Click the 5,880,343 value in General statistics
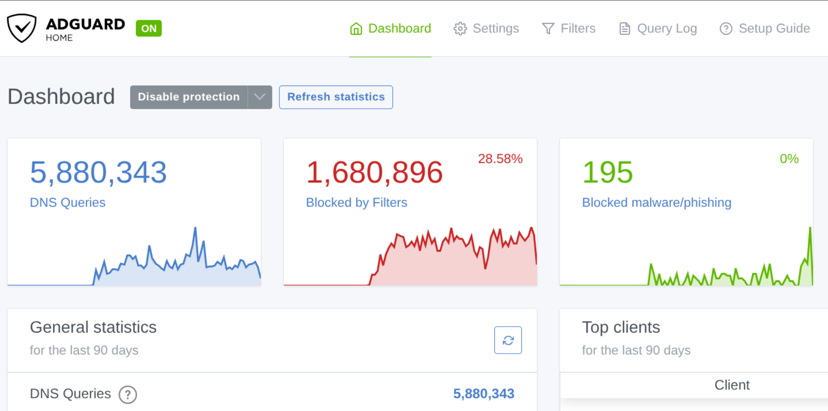The height and width of the screenshot is (411, 828). [484, 394]
